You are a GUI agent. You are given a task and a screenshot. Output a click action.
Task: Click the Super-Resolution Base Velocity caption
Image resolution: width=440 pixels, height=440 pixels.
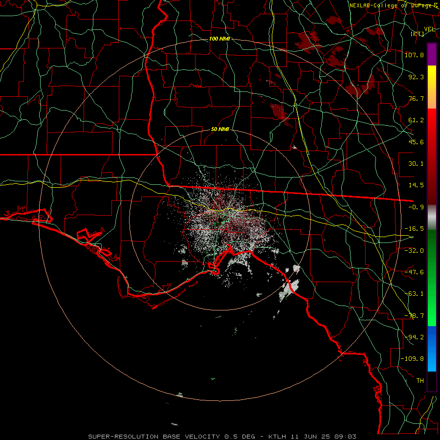point(222,437)
